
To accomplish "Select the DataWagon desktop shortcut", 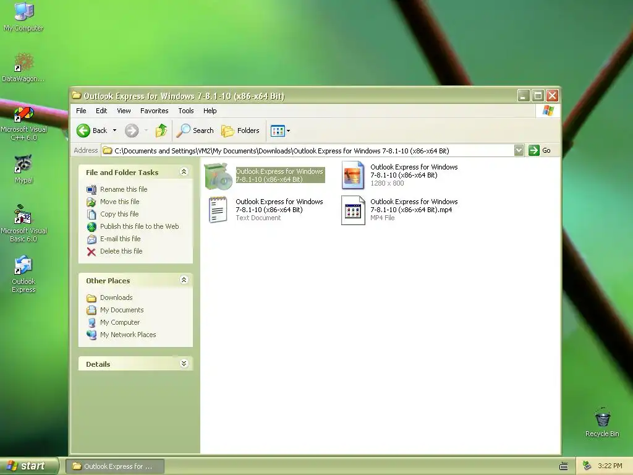I will click(23, 67).
